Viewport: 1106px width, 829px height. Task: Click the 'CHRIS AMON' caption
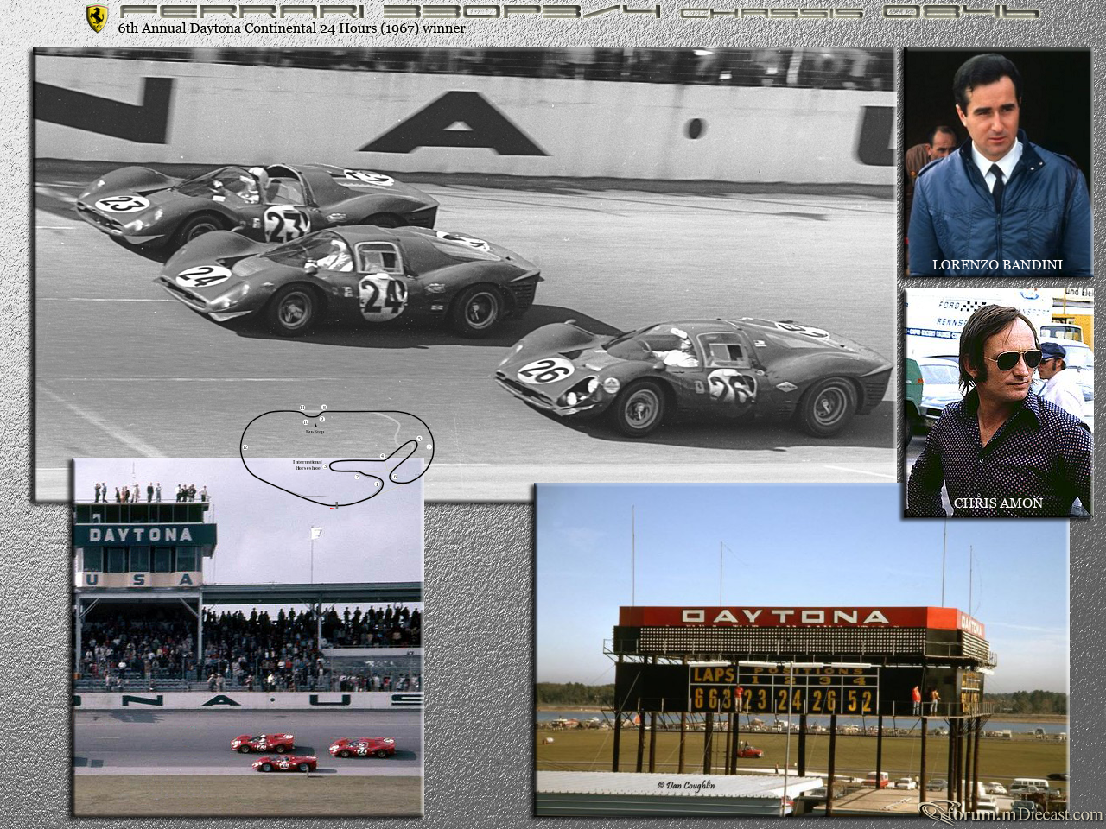[x=998, y=503]
